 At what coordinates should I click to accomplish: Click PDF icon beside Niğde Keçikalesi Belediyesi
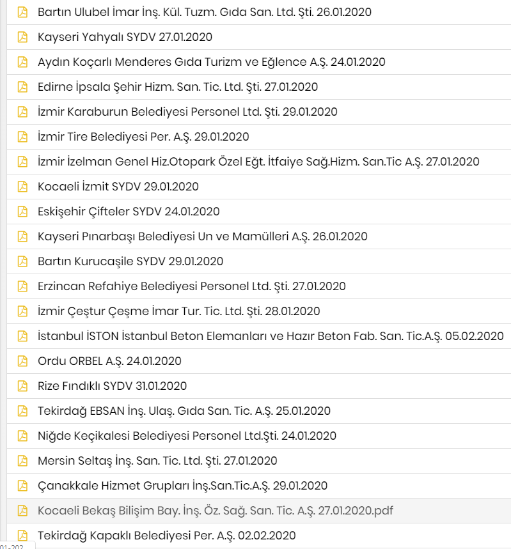point(22,436)
